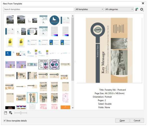This screenshot has height=126, width=148.
Task: Open the settings gear options menu
Action: pyautogui.click(x=142, y=9)
